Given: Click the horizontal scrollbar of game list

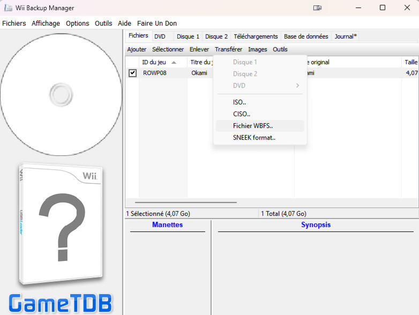Looking at the screenshot, I should coord(186,202).
